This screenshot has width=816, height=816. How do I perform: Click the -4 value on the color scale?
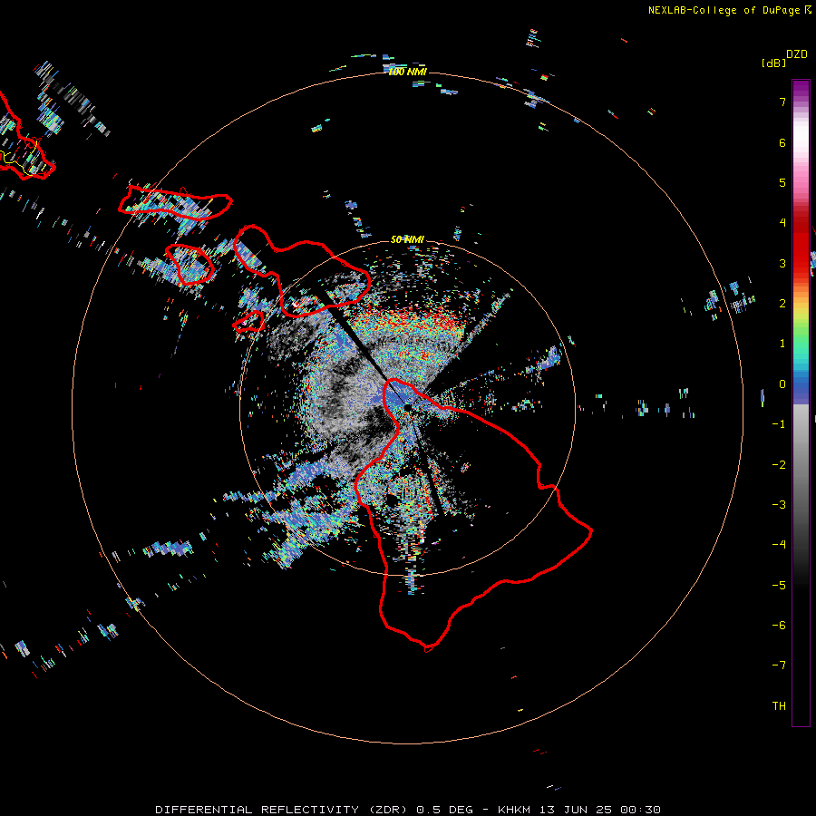pos(779,544)
